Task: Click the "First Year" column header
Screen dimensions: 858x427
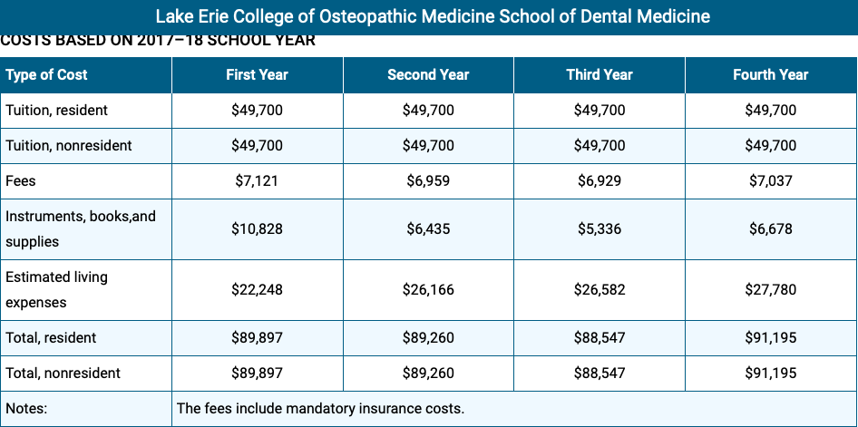Action: tap(257, 74)
